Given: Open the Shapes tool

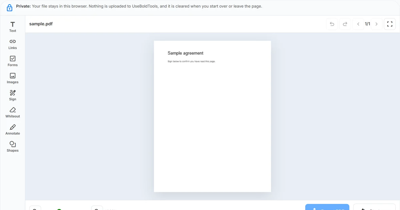Looking at the screenshot, I should pos(13,147).
